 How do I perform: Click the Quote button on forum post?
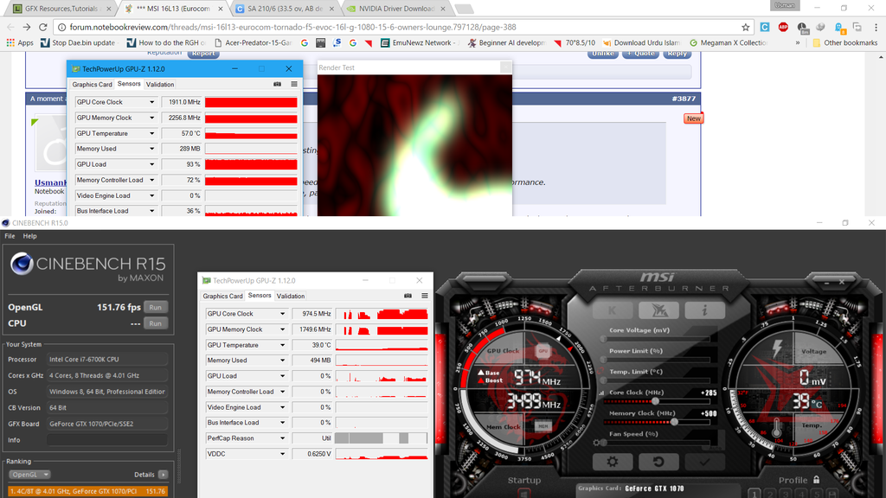tap(640, 54)
